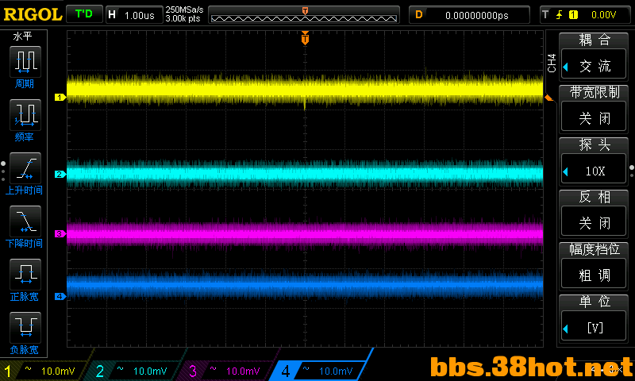Select the 频率 frequency measurement icon
The image size is (635, 381).
coord(25,114)
